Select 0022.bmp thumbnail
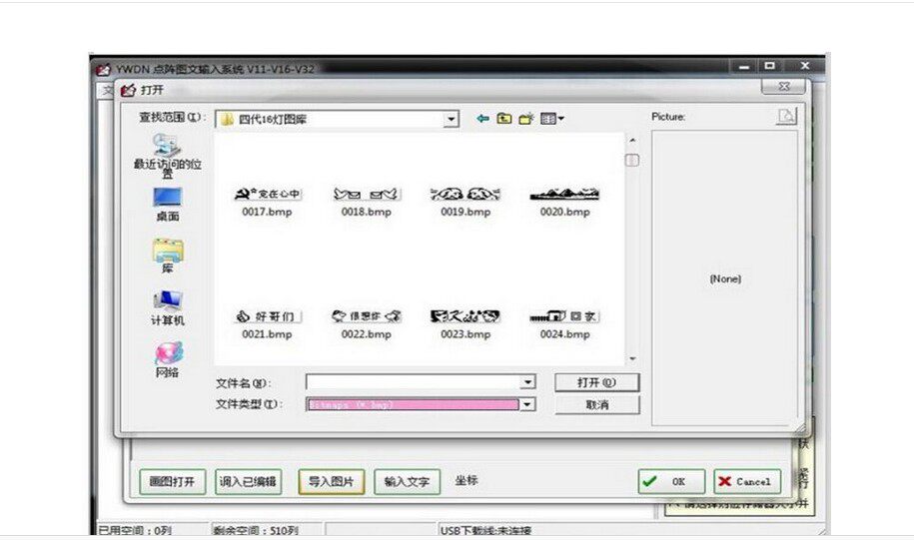The height and width of the screenshot is (540, 914). tap(366, 316)
